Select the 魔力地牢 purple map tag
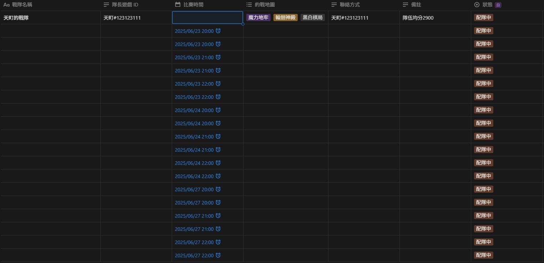Image resolution: width=544 pixels, height=263 pixels. coord(258,17)
